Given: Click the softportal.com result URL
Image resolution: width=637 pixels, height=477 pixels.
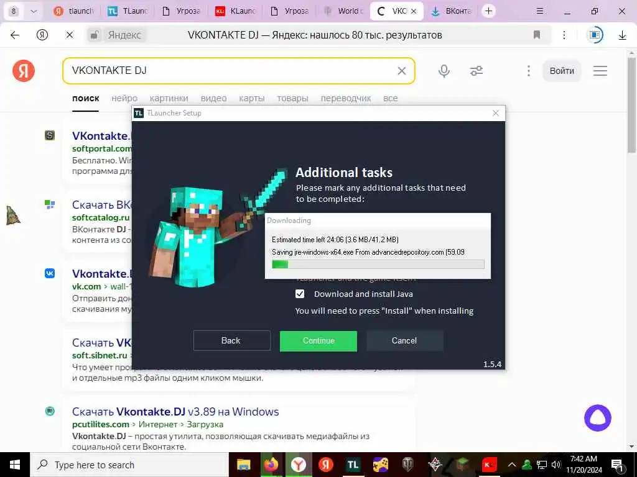Looking at the screenshot, I should (101, 148).
